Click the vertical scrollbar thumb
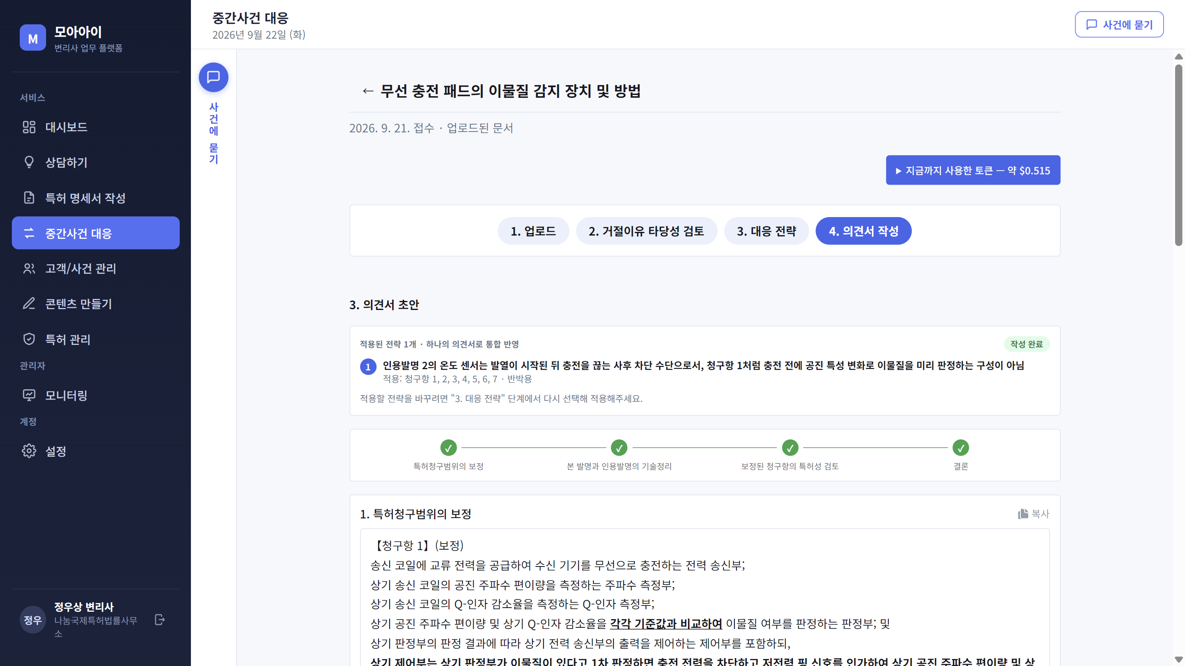The width and height of the screenshot is (1185, 666). [1178, 155]
